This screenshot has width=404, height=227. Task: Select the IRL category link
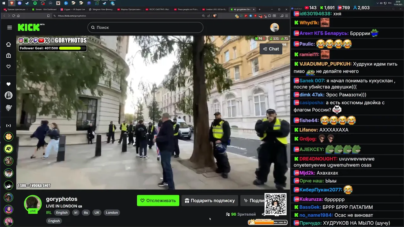(x=49, y=212)
